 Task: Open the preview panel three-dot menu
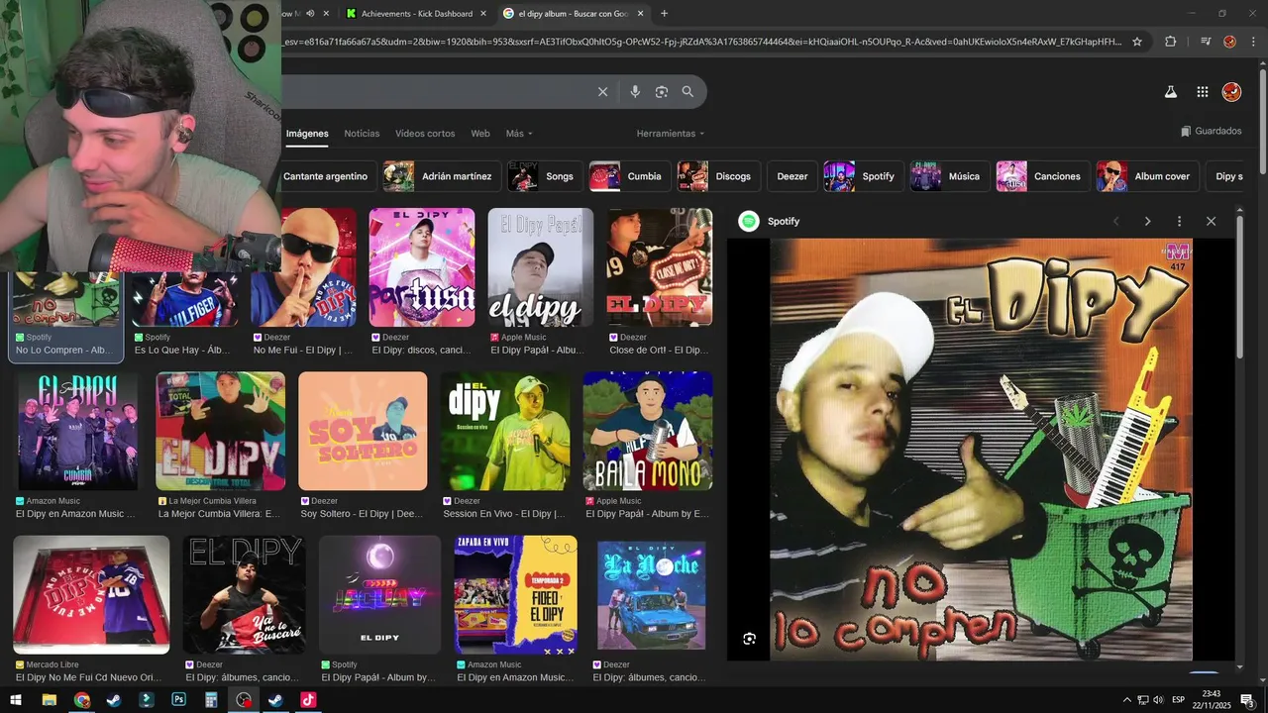(1179, 222)
